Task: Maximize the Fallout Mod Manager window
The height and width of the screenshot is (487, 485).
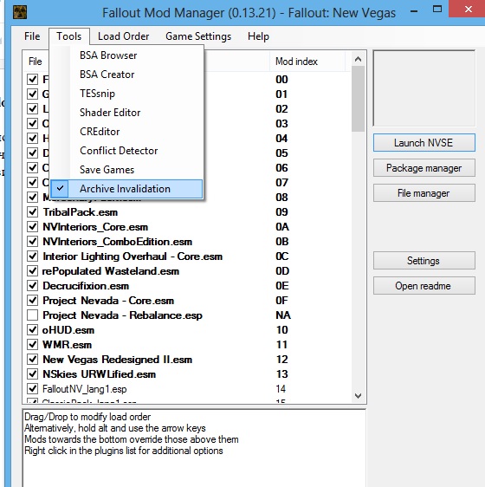Action: 437,10
